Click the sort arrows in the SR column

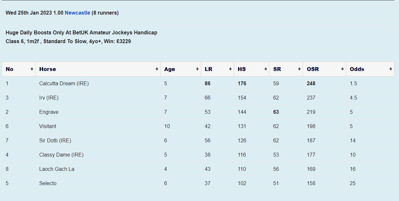click(299, 69)
